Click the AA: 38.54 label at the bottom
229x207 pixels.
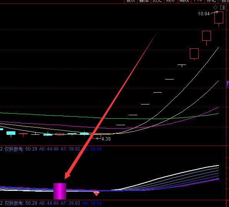92,203
